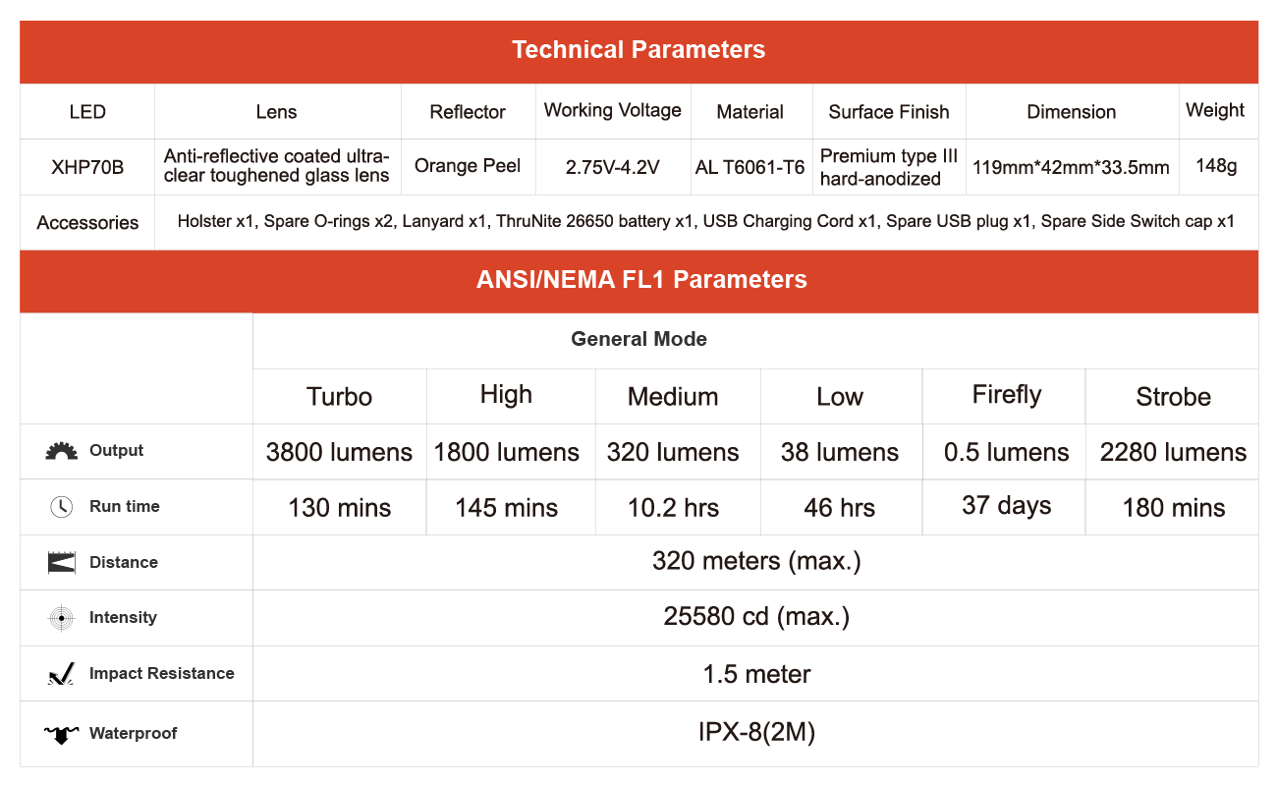Click the 25580 cd (max.) intensity value
Screen dimensions: 1277x786
click(x=756, y=617)
